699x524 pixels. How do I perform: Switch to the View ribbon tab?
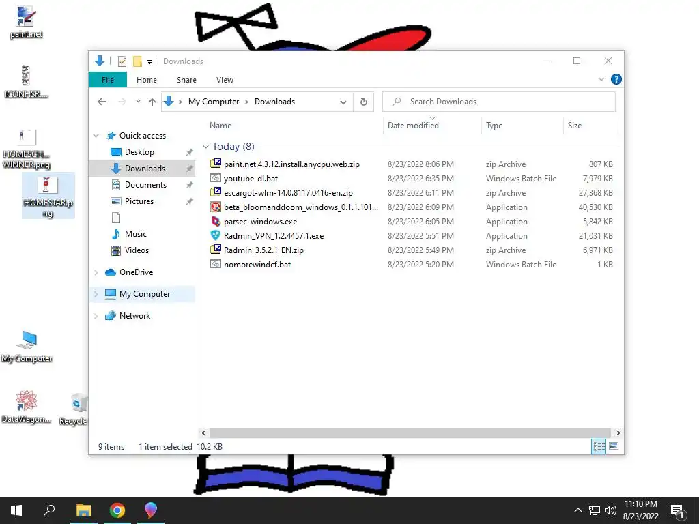point(225,80)
